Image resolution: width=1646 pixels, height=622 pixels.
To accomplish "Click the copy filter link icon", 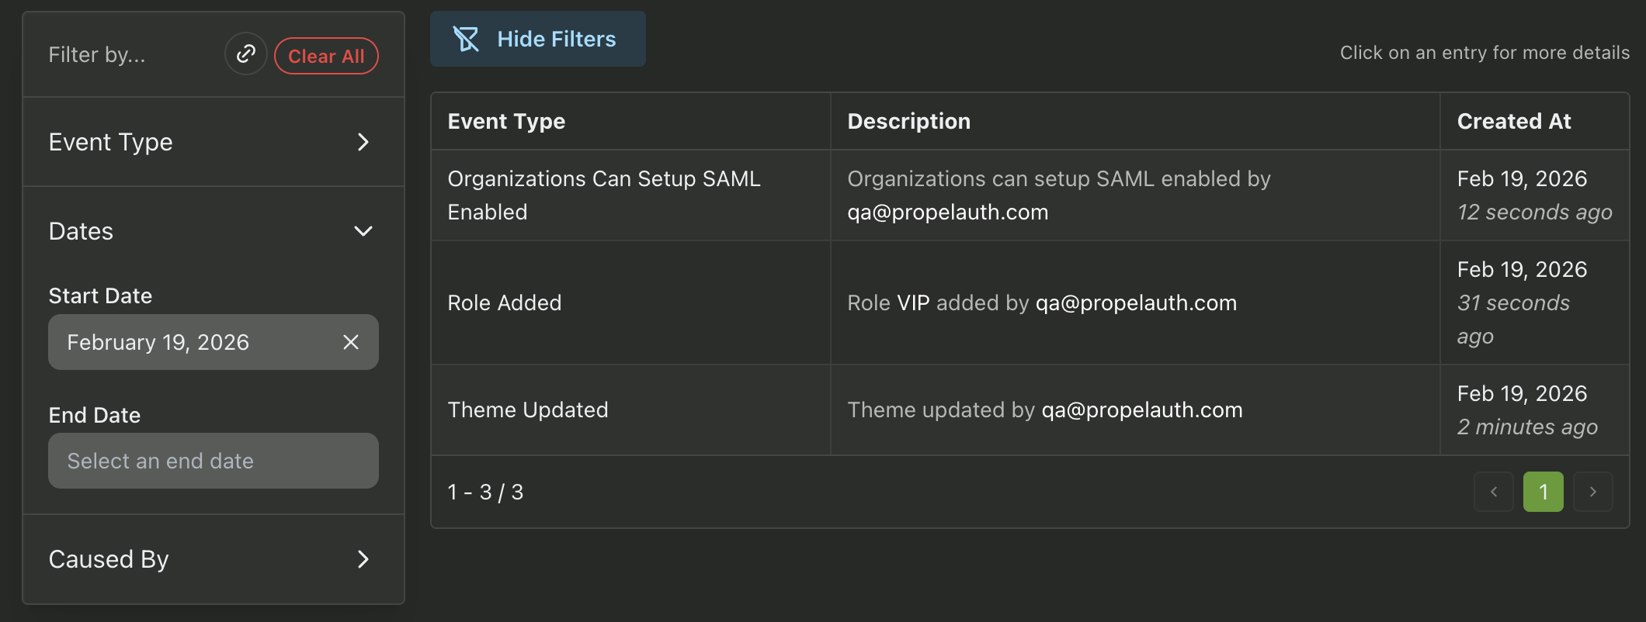I will (245, 54).
